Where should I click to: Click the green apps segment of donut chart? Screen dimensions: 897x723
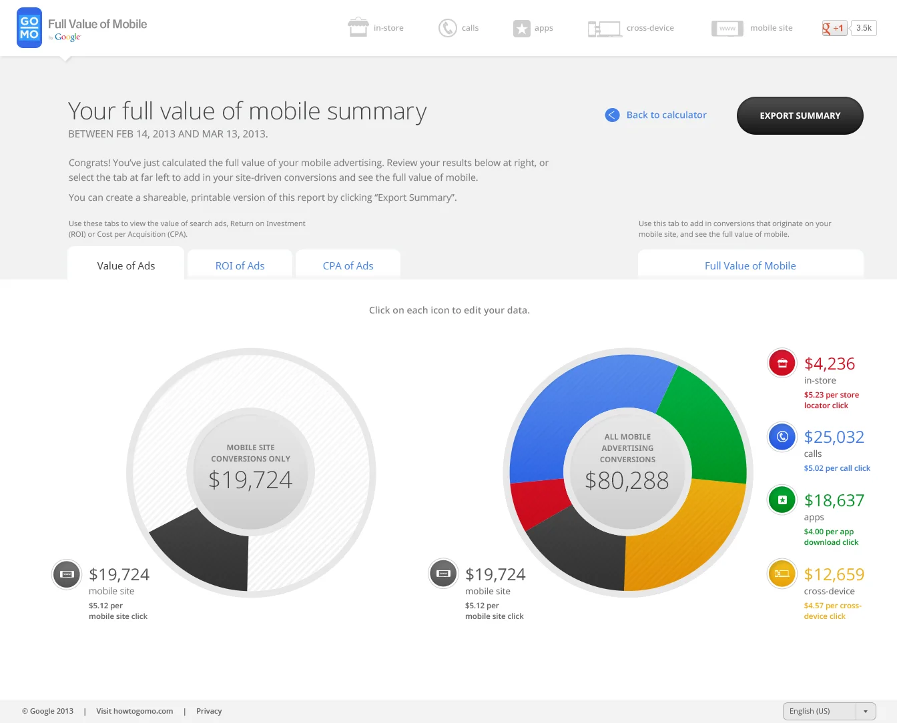[711, 427]
